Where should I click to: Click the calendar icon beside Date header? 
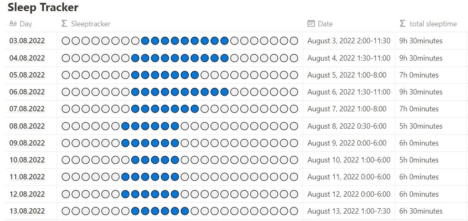pyautogui.click(x=311, y=24)
